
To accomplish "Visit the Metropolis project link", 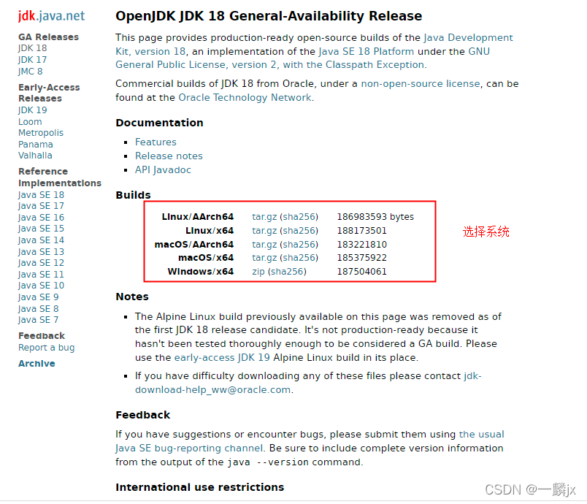I will pyautogui.click(x=41, y=132).
